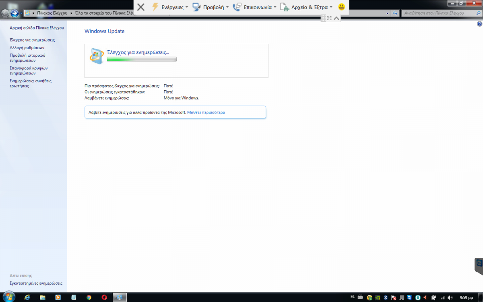Image resolution: width=483 pixels, height=302 pixels.
Task: Open the blue Help question mark icon
Action: [x=479, y=24]
